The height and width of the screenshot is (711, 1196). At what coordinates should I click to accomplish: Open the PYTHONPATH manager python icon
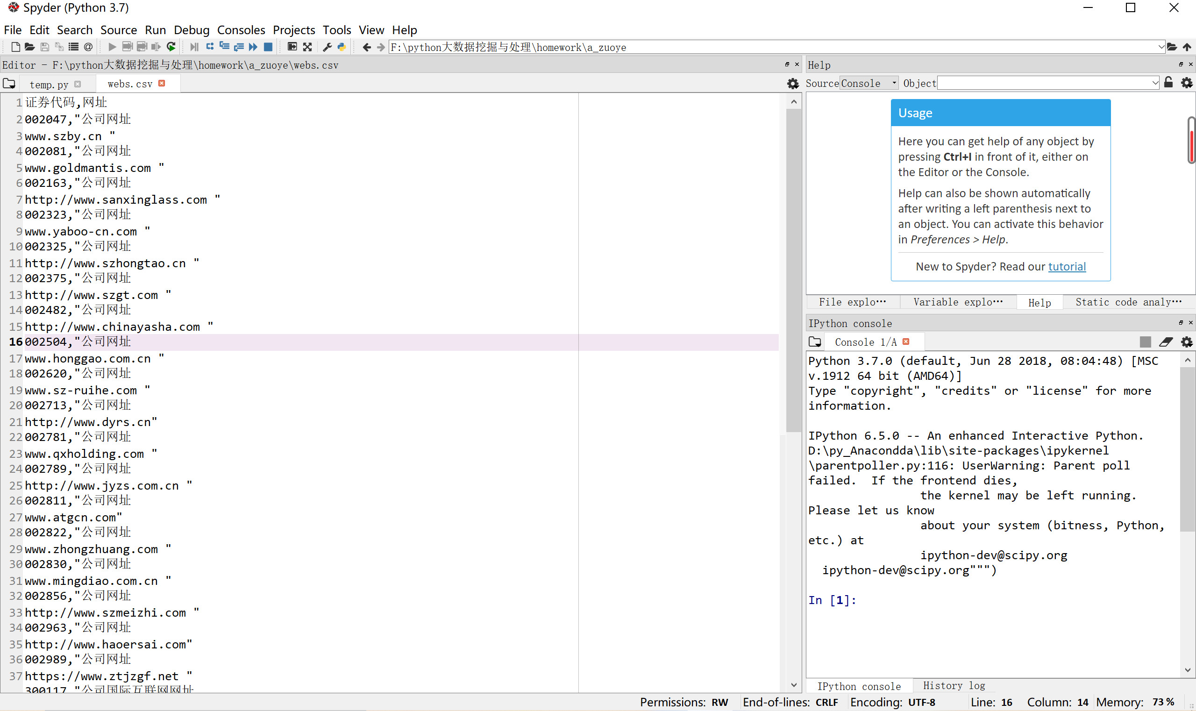click(x=342, y=47)
